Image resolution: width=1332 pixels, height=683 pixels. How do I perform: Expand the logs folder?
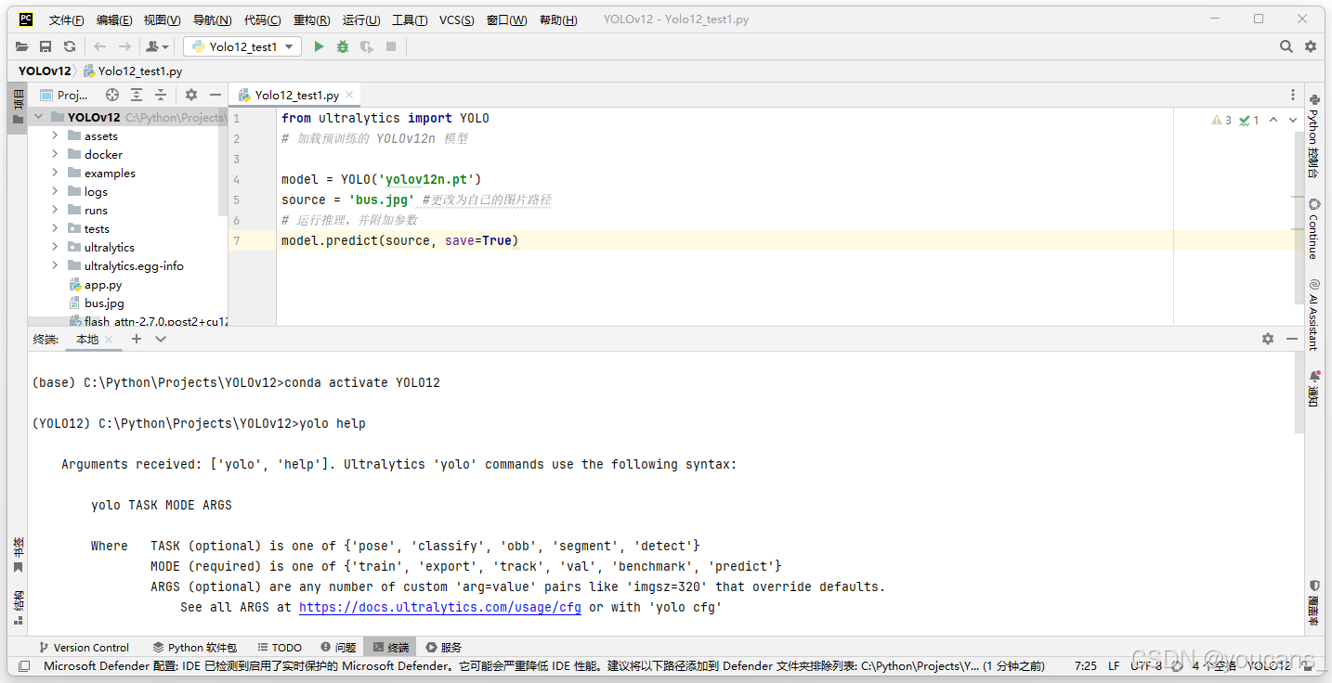tap(55, 191)
